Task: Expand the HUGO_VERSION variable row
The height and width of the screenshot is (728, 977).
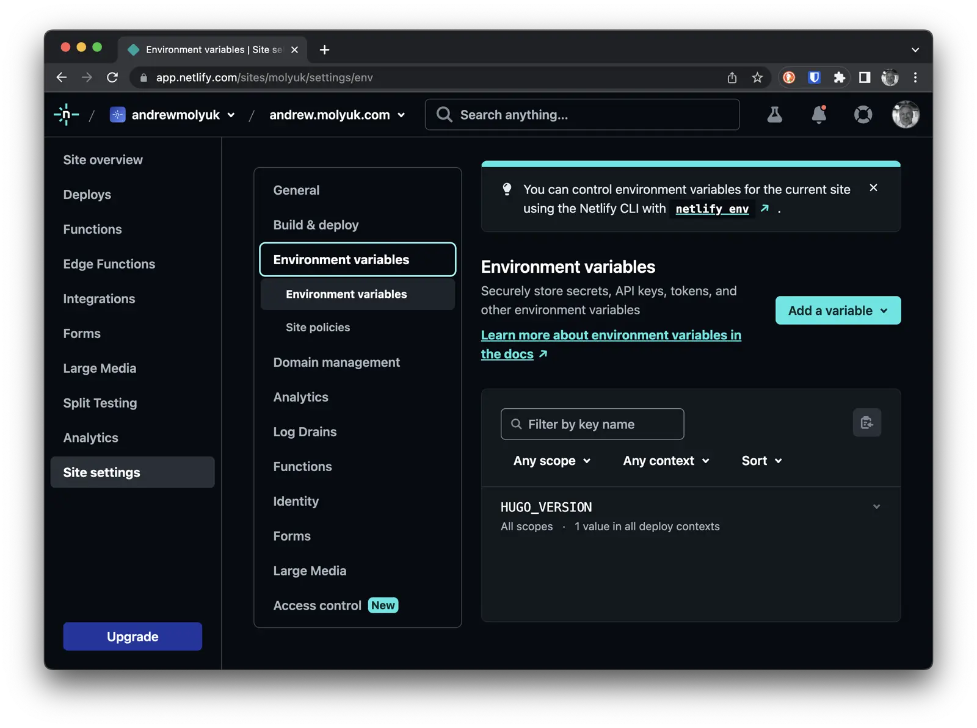Action: point(876,507)
